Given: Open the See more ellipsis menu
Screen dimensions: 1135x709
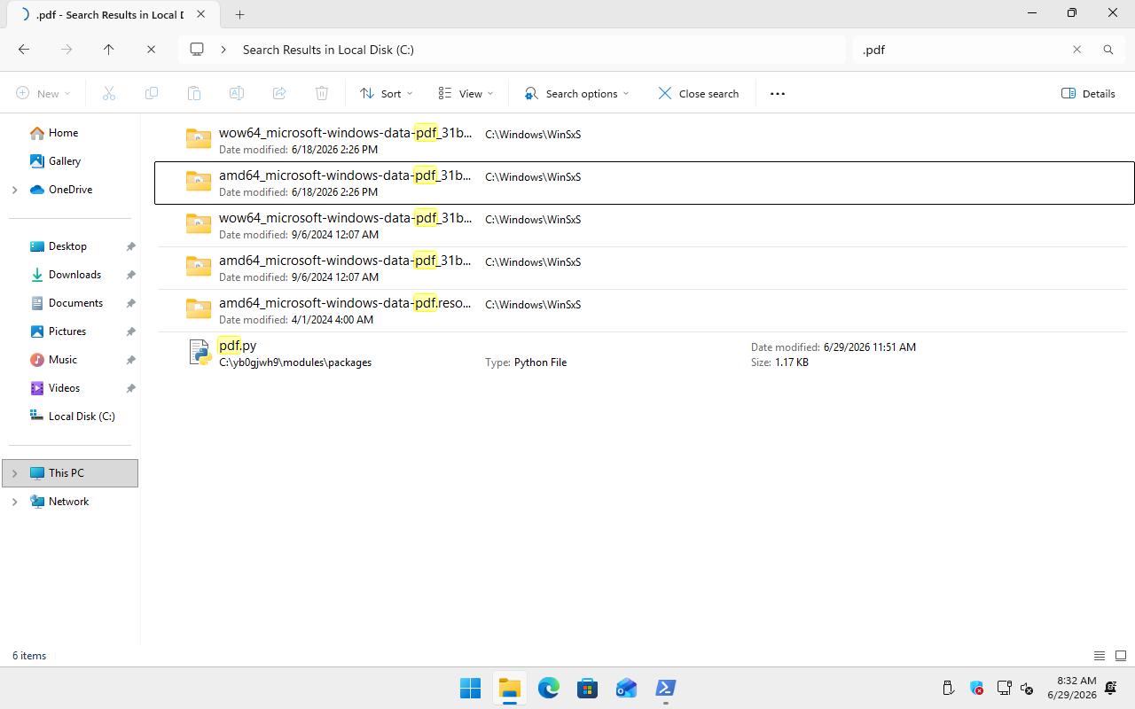Looking at the screenshot, I should click(778, 93).
